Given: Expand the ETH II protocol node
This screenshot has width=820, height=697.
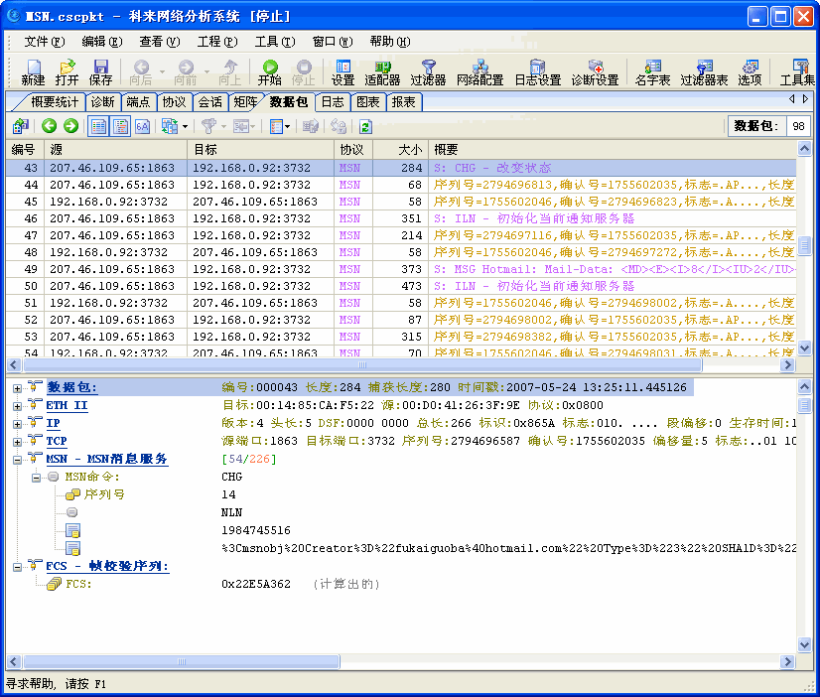Looking at the screenshot, I should click(x=17, y=406).
